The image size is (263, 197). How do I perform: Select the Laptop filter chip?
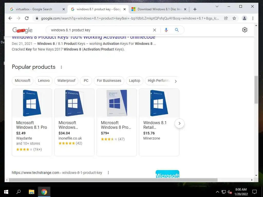tap(135, 81)
